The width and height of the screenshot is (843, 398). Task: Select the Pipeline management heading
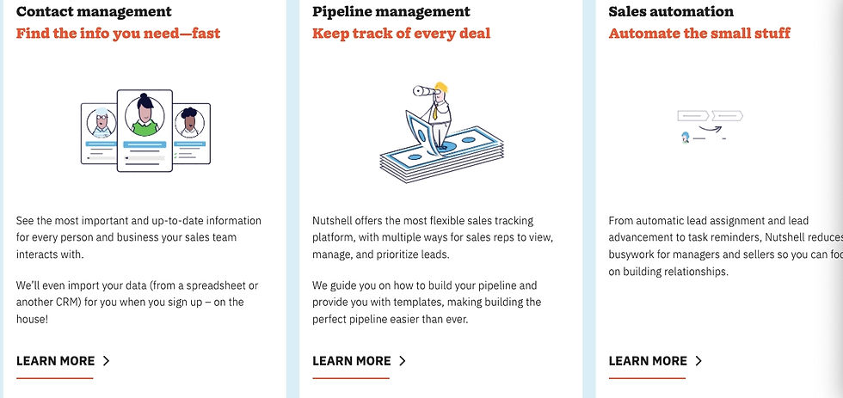click(391, 11)
